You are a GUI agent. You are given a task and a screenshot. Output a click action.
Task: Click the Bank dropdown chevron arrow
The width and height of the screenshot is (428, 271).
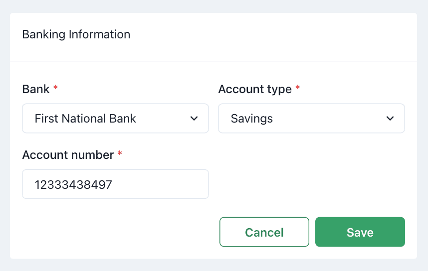pos(195,119)
